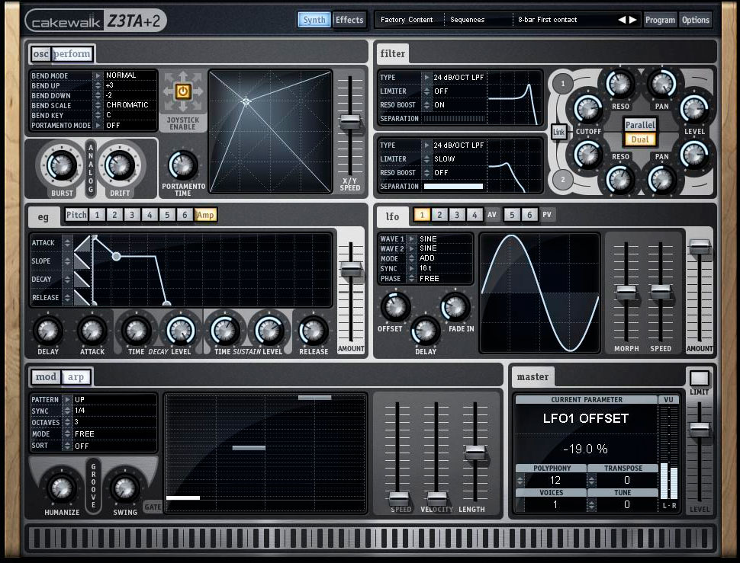Screen dimensions: 740x563
Task: Click the EG Delay knob
Action: pyautogui.click(x=47, y=331)
